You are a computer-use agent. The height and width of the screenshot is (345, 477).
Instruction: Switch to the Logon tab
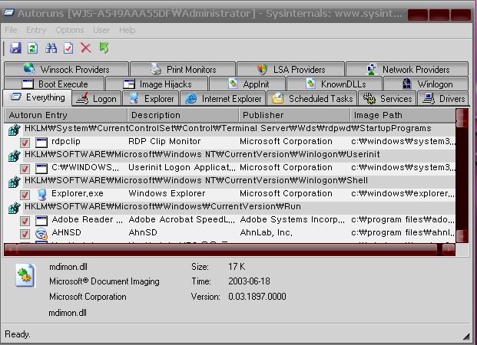(x=97, y=99)
